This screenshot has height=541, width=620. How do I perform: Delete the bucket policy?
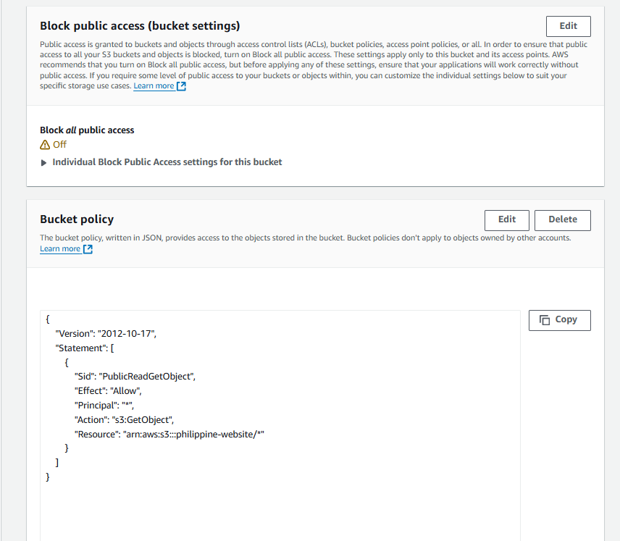(x=562, y=219)
